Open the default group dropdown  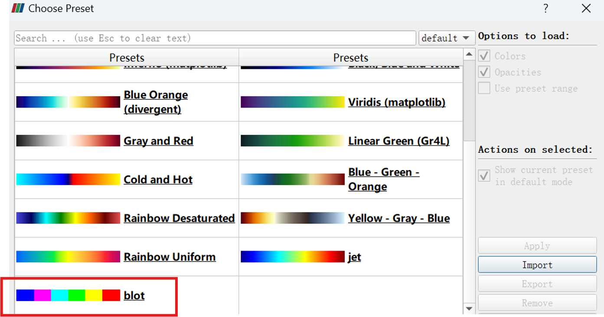pos(445,38)
